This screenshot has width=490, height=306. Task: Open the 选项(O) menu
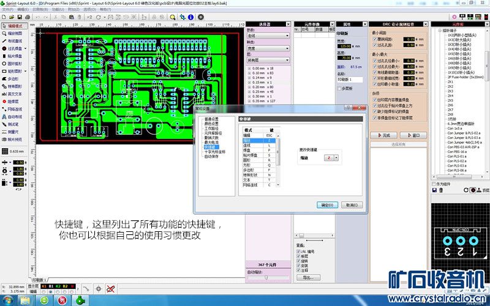pos(89,9)
